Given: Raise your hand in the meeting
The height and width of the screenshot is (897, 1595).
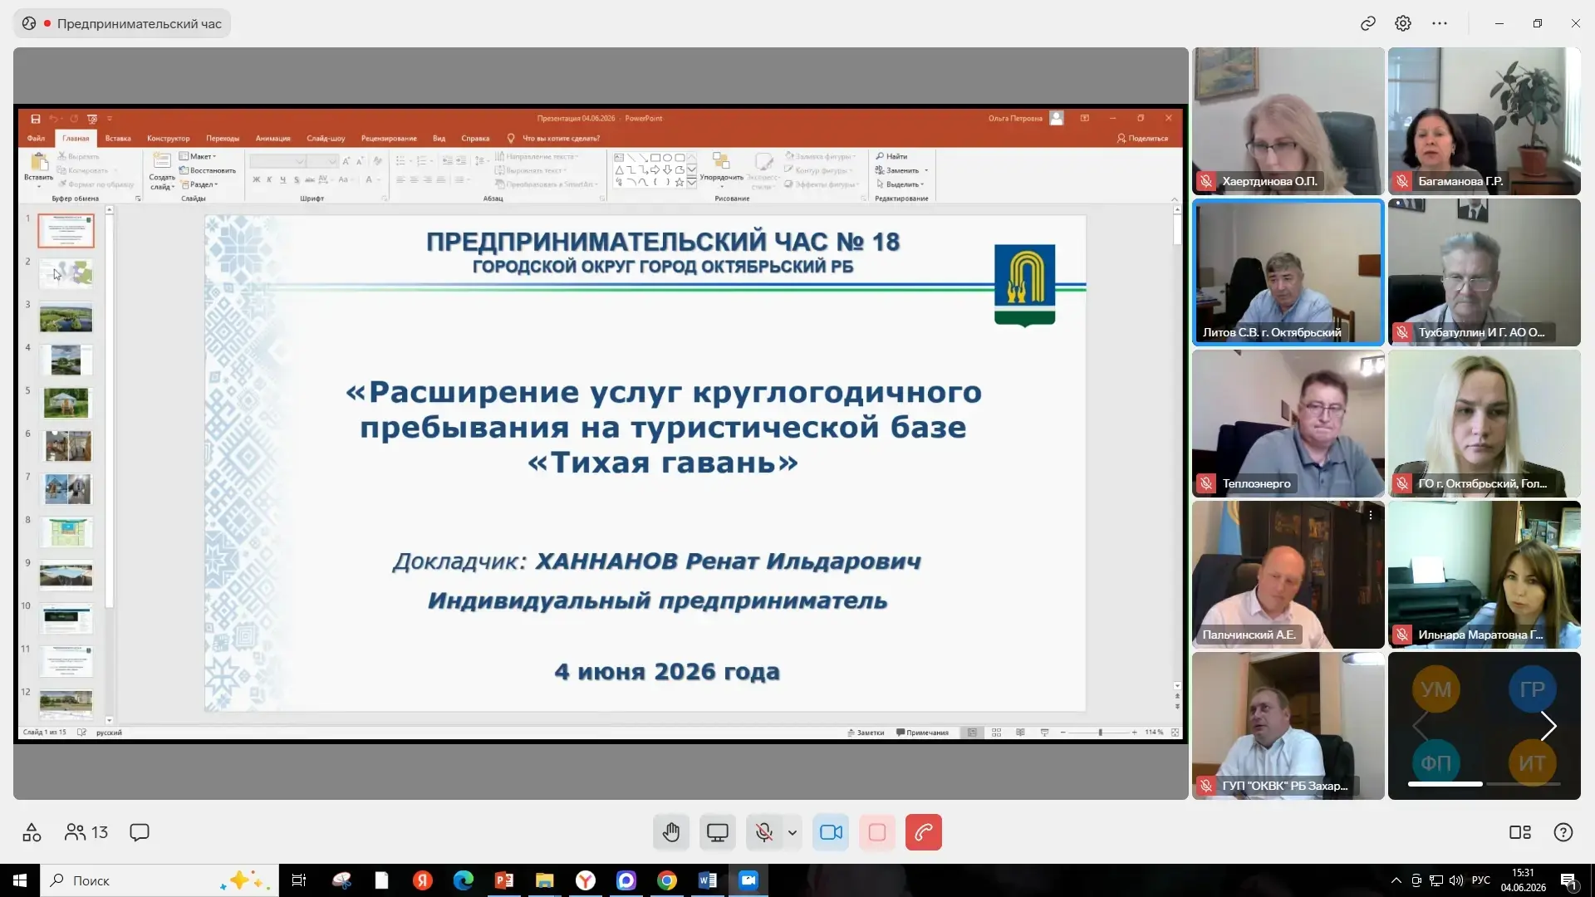Looking at the screenshot, I should tap(671, 832).
